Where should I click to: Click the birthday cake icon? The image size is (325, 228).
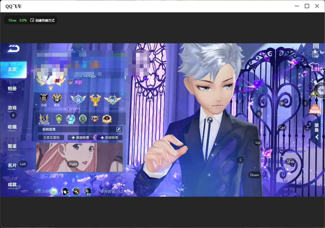[315, 109]
